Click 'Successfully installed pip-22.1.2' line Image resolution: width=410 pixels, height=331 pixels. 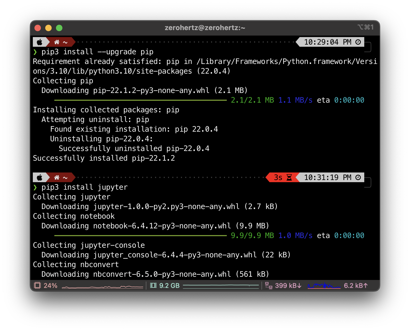coord(104,158)
